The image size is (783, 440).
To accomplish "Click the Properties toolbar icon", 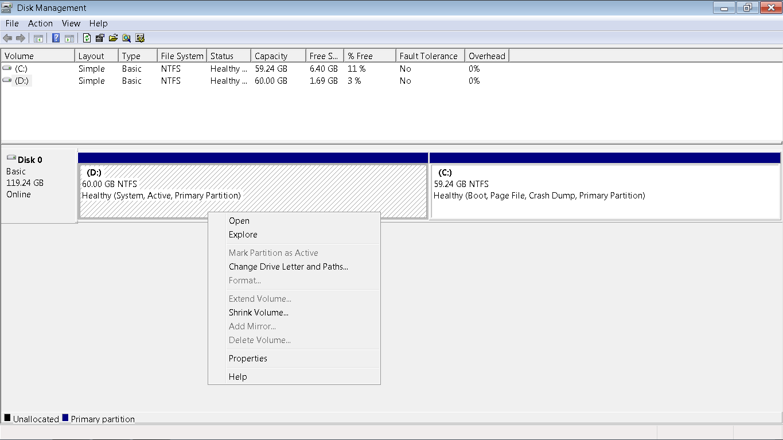I will [x=100, y=38].
